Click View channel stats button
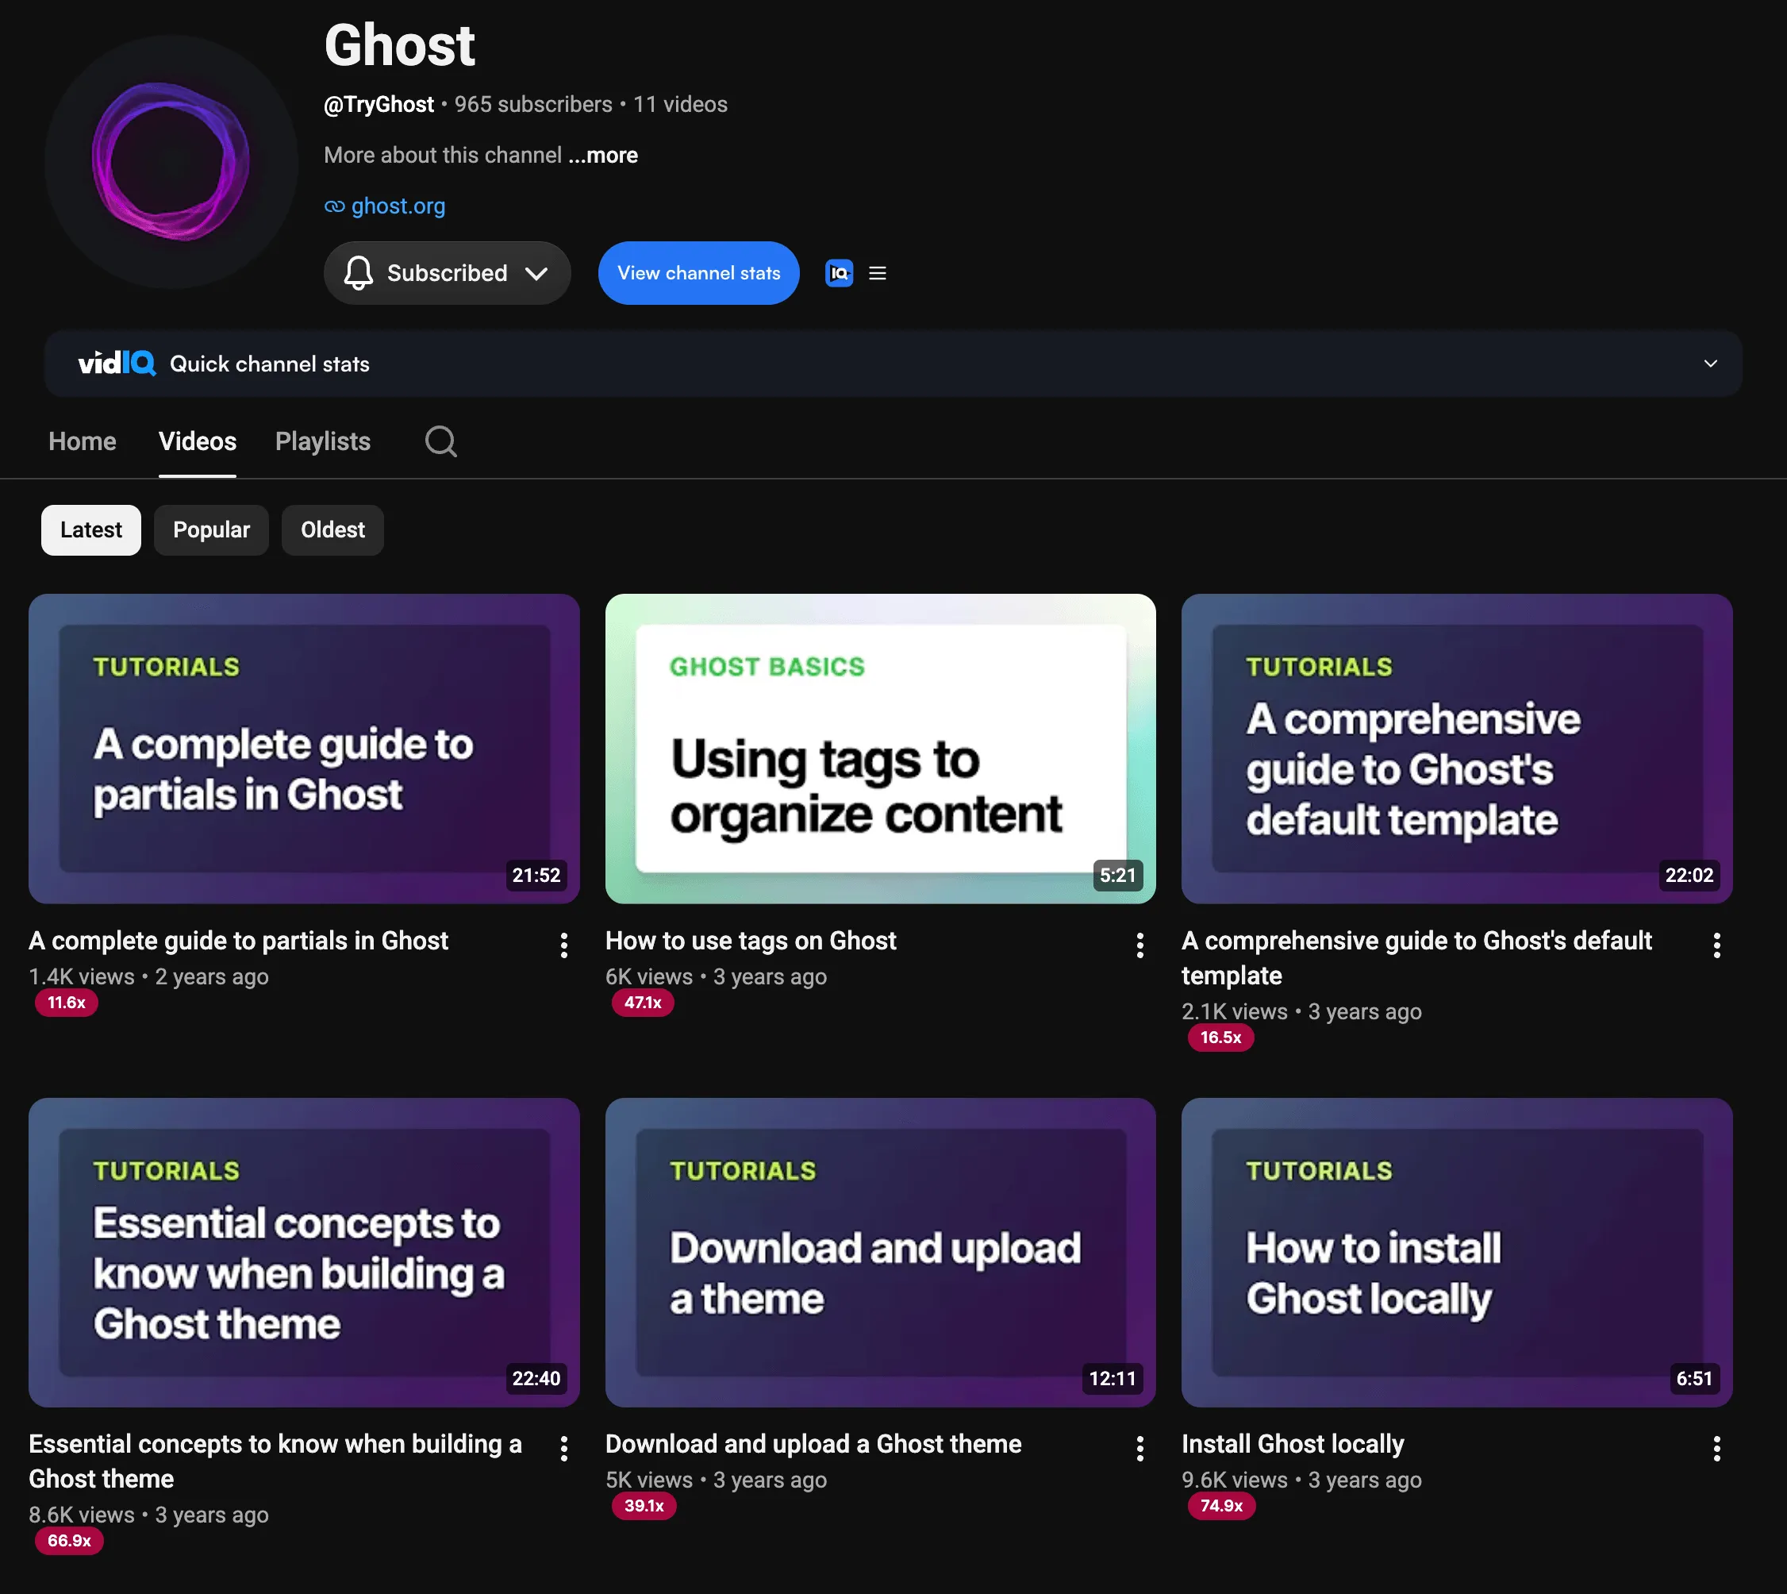1787x1594 pixels. click(x=698, y=273)
